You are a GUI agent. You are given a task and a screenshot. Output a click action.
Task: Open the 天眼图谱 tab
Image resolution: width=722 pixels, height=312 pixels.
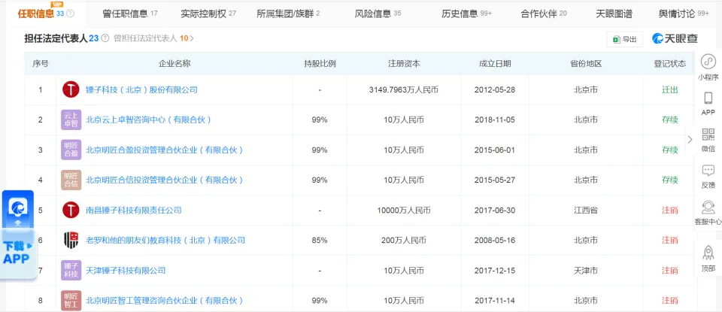pyautogui.click(x=614, y=14)
